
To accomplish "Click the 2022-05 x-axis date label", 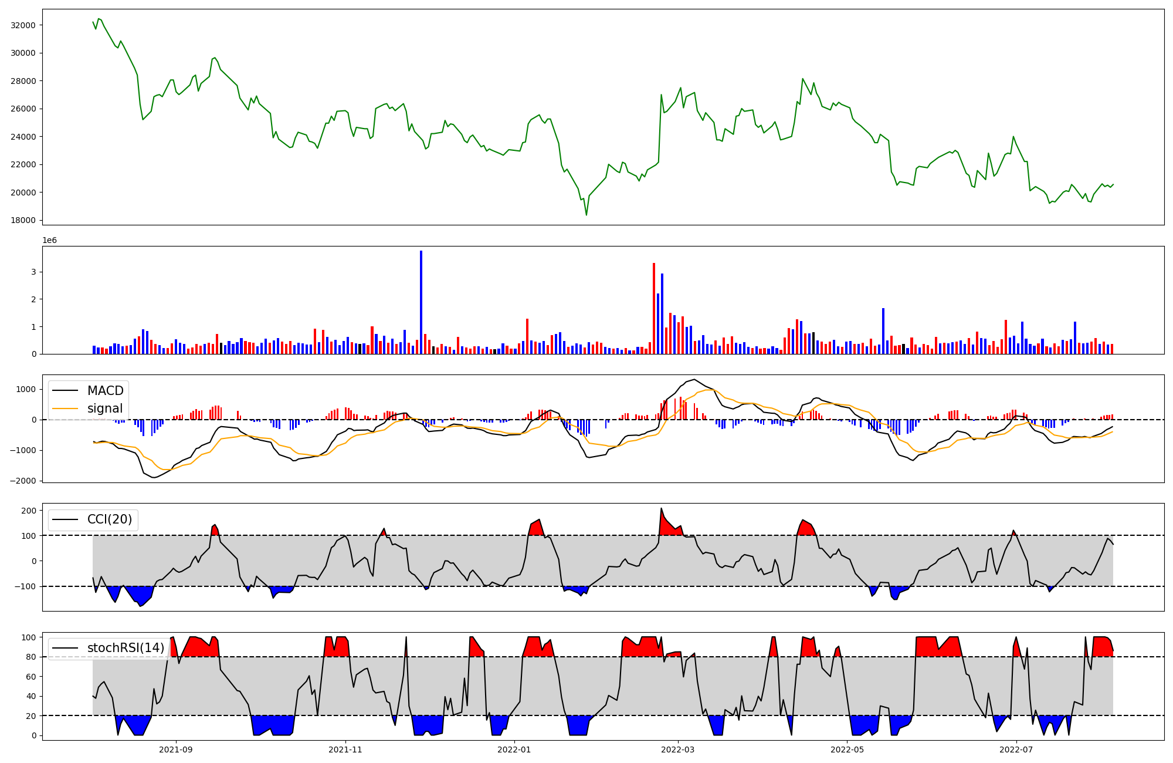I will [x=847, y=750].
